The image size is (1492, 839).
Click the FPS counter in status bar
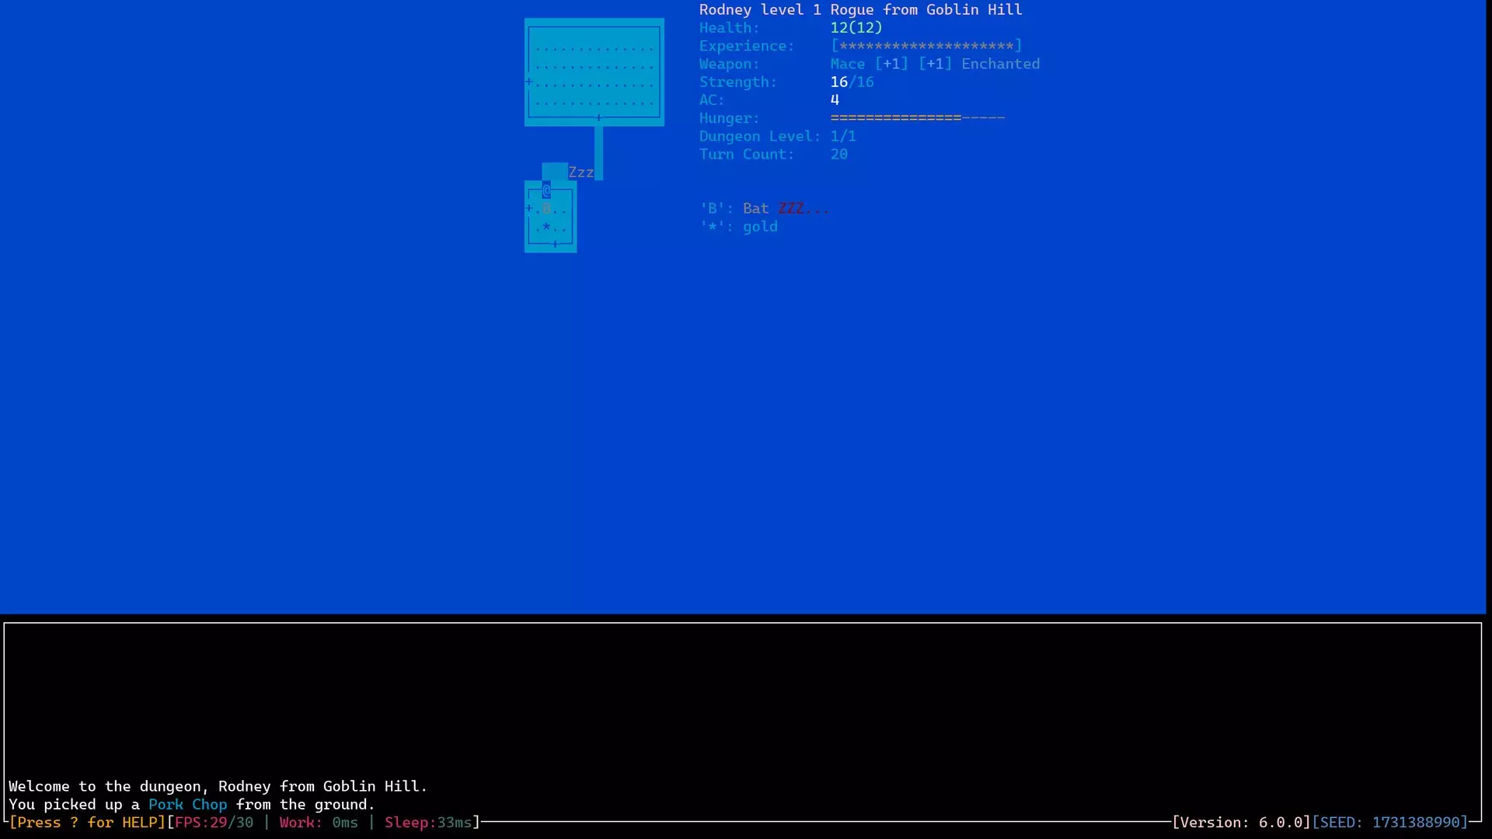click(x=214, y=822)
